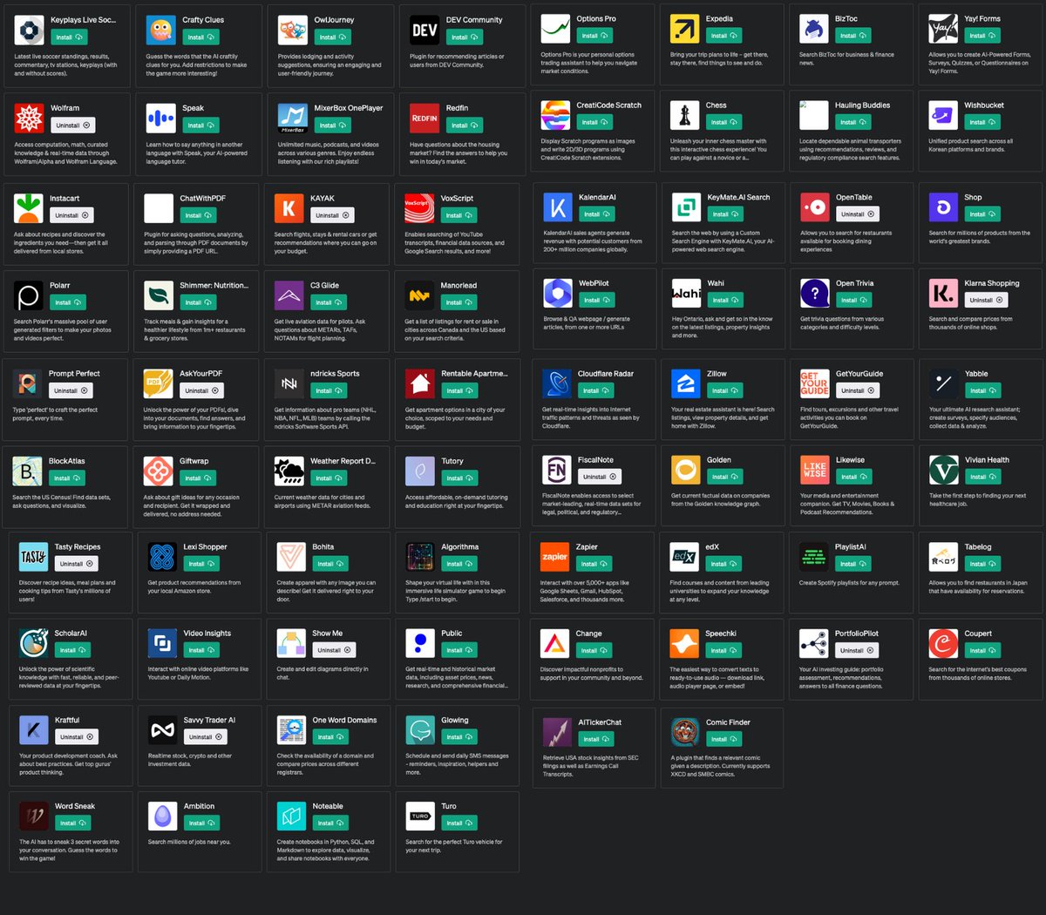Install the Keyplays Live Soccer plugin
Screen dimensions: 1046x915
coord(69,37)
